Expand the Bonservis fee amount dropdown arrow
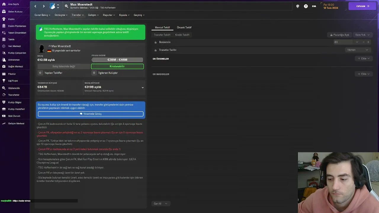This screenshot has width=379, height=213. (357, 42)
